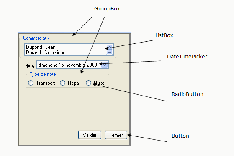Image resolution: width=234 pixels, height=156 pixels.
Task: Click the Fermer button
Action: point(116,135)
